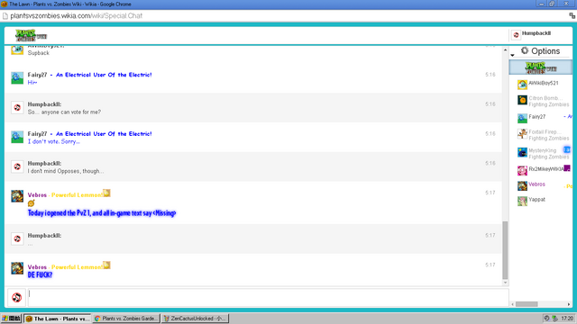This screenshot has height=324, width=577.
Task: Switch to ZenCactusUnlocked taskbar window
Action: point(195,319)
